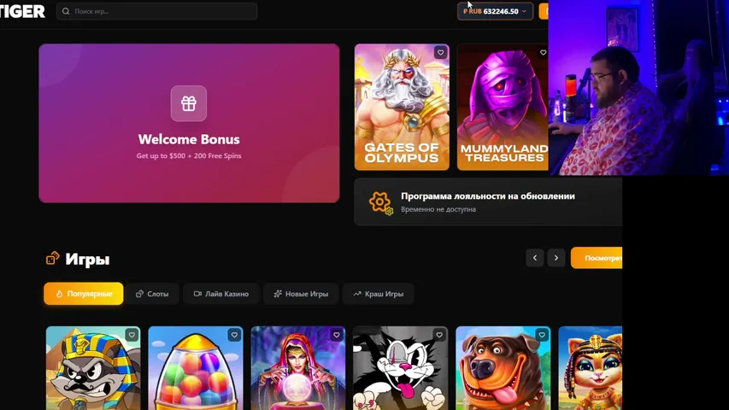Image resolution: width=729 pixels, height=410 pixels.
Task: Click the Посмотреть view-all button
Action: pos(597,258)
